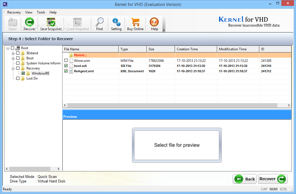Click the ReAgent.xml document icon
The image size is (296, 194).
tap(71, 71)
